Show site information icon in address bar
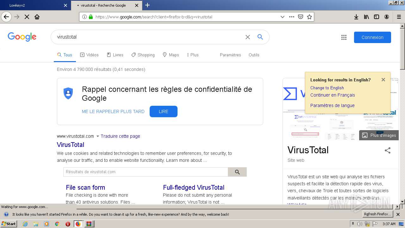The width and height of the screenshot is (405, 228). pyautogui.click(x=84, y=17)
